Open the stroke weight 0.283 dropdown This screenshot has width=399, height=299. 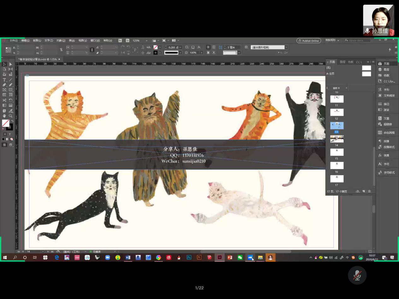tap(180, 47)
